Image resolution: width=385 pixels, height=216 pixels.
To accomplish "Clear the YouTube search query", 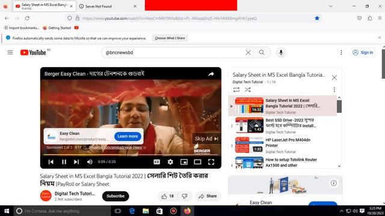I will tap(248, 52).
